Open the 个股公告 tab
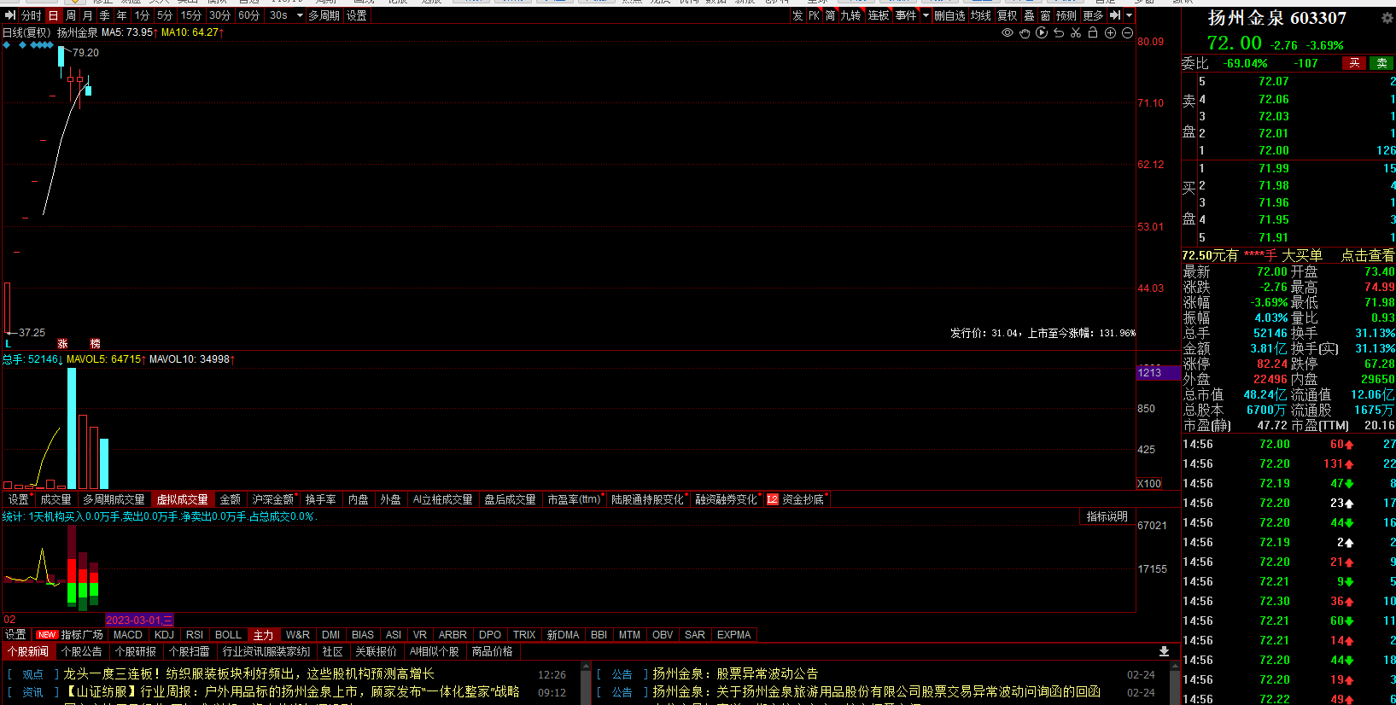This screenshot has height=705, width=1396. [82, 651]
